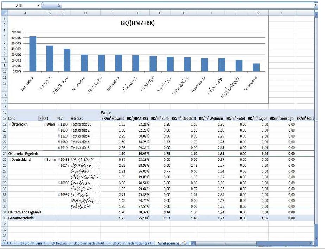Open the Name Box dropdown arrow

pyautogui.click(x=38, y=6)
